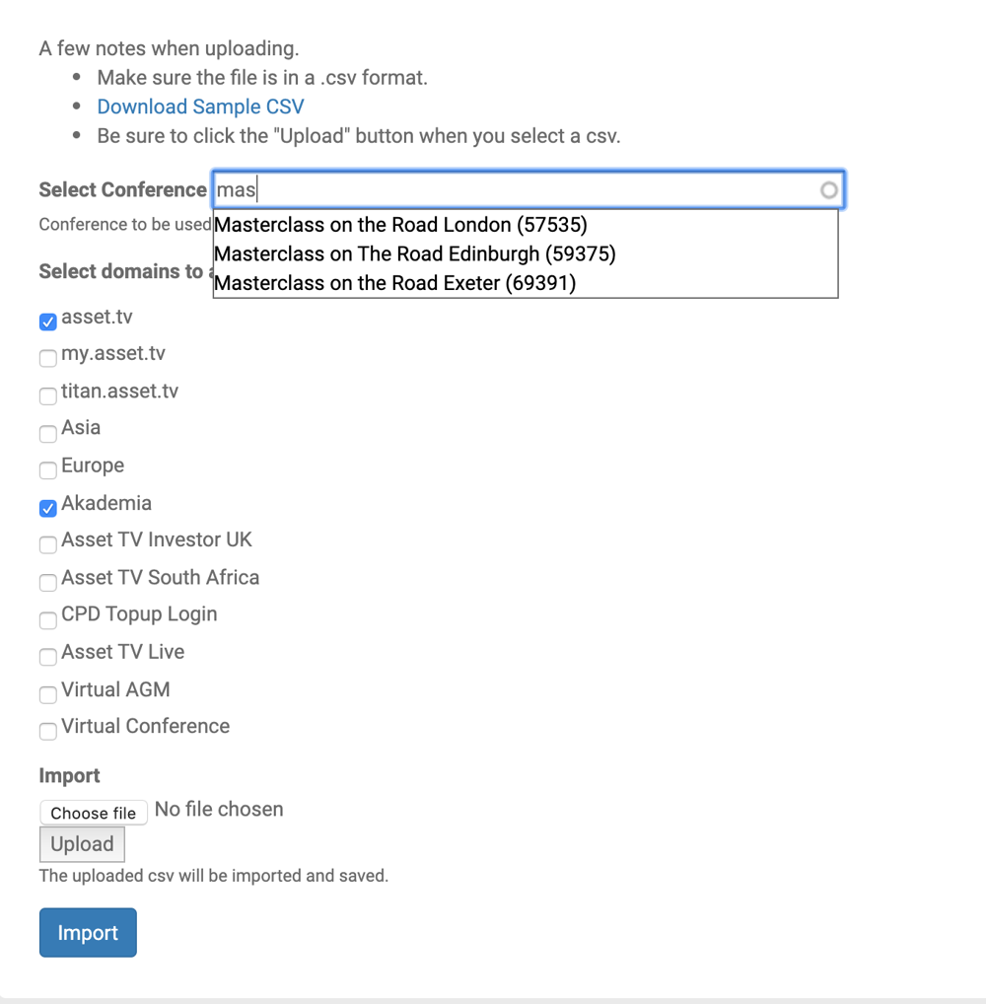
Task: Click the blue Import button
Action: click(88, 932)
